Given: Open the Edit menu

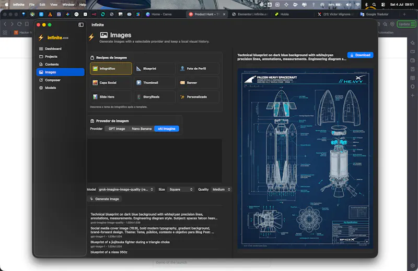Looking at the screenshot, I should coord(42,5).
